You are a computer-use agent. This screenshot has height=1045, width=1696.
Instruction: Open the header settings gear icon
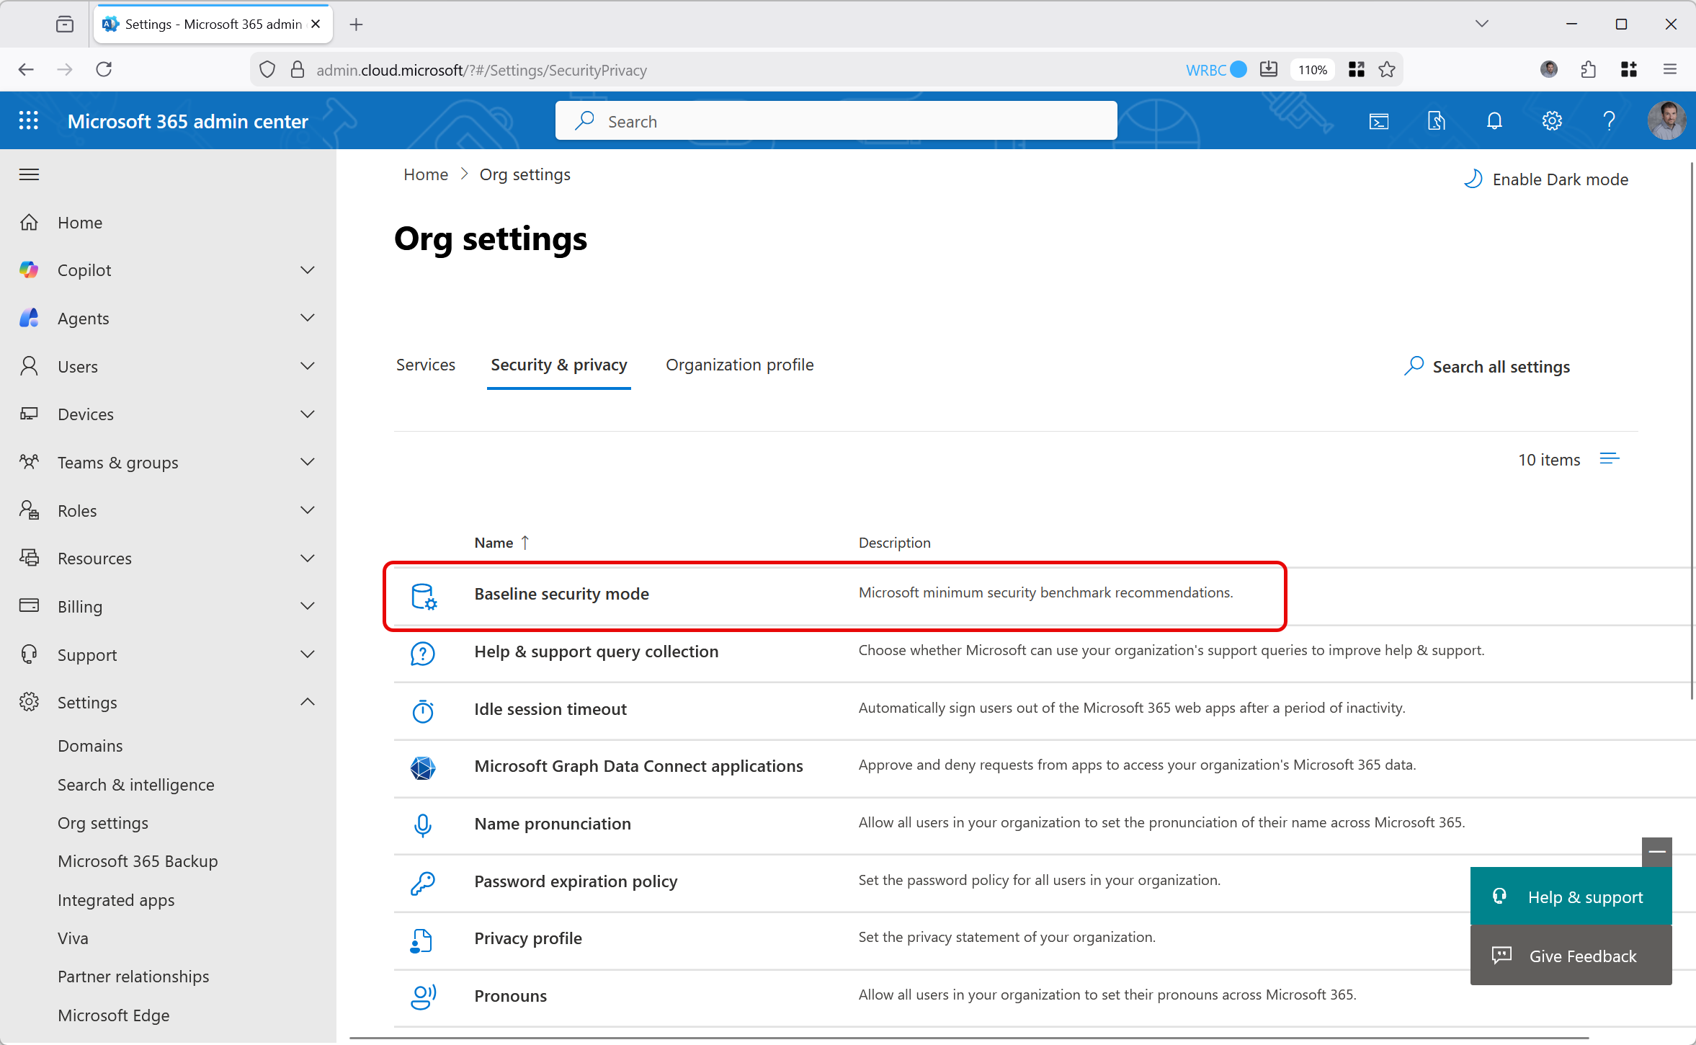coord(1551,121)
